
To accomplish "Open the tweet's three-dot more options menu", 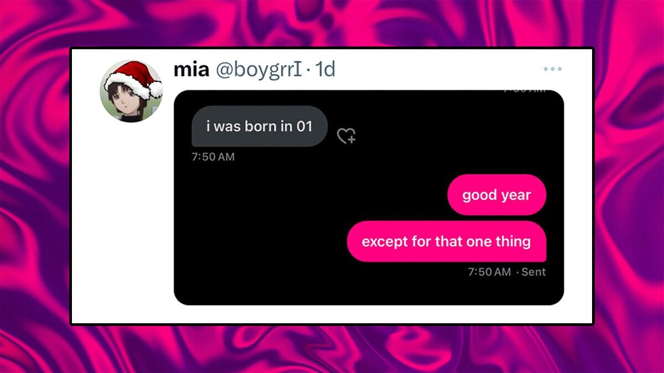I will pyautogui.click(x=552, y=69).
